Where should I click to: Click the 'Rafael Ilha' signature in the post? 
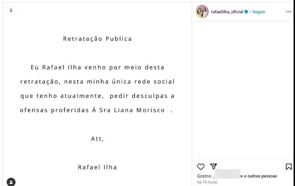point(97,167)
